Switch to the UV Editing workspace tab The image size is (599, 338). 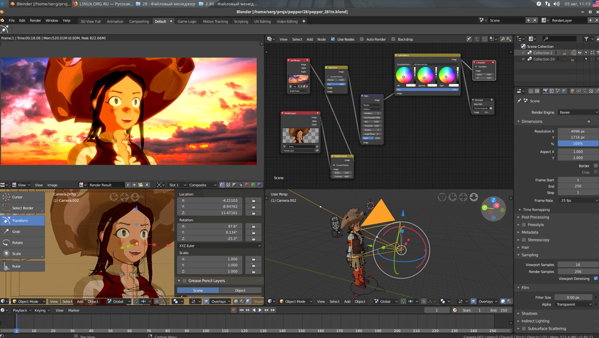pyautogui.click(x=262, y=22)
